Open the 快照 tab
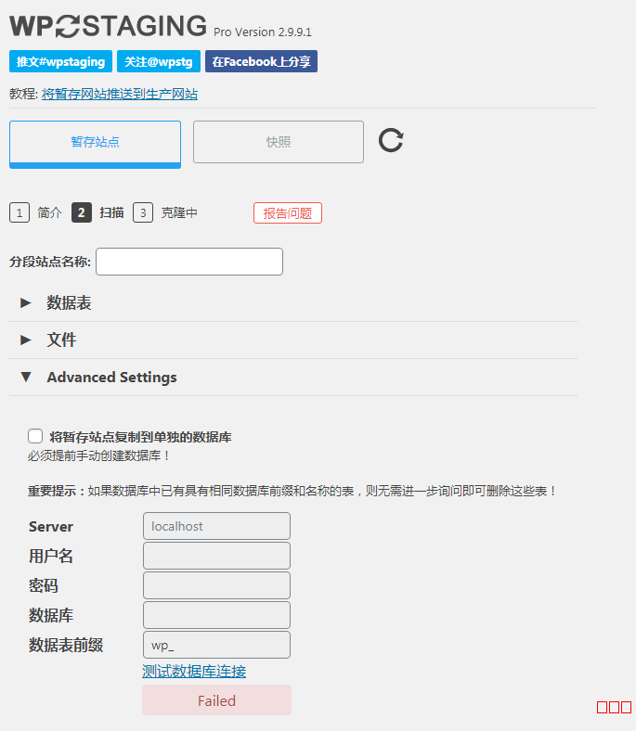 tap(279, 142)
